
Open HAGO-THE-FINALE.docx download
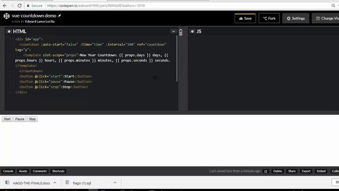pyautogui.click(x=31, y=183)
